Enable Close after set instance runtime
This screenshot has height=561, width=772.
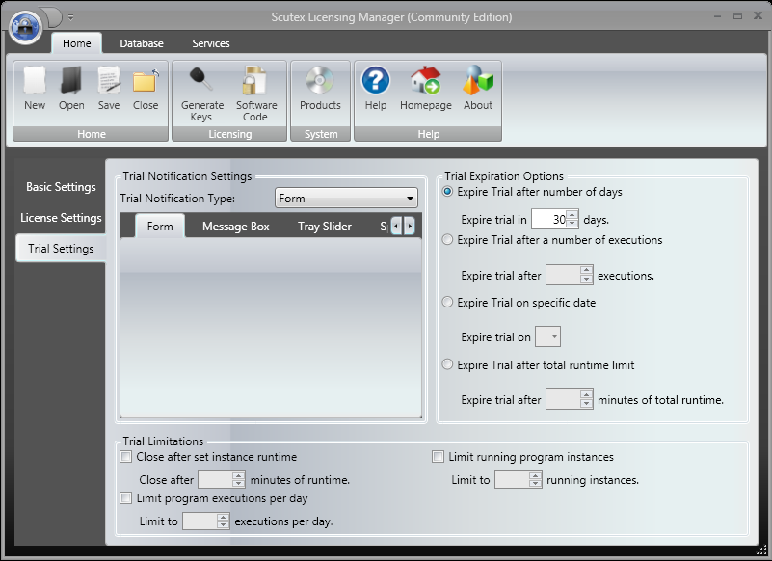coord(126,457)
